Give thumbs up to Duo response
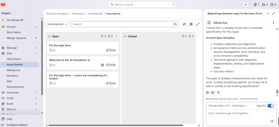Screen dimensions: 279x127 (207, 93)
